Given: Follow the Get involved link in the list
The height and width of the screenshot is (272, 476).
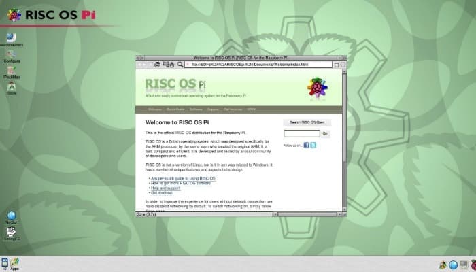Looking at the screenshot, I should point(162,192).
